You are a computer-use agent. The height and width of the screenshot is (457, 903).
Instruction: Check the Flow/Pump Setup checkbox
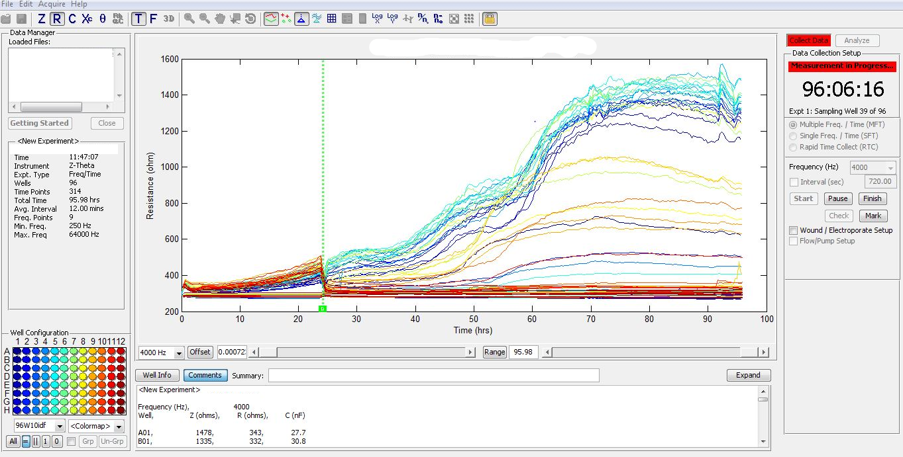(x=794, y=241)
